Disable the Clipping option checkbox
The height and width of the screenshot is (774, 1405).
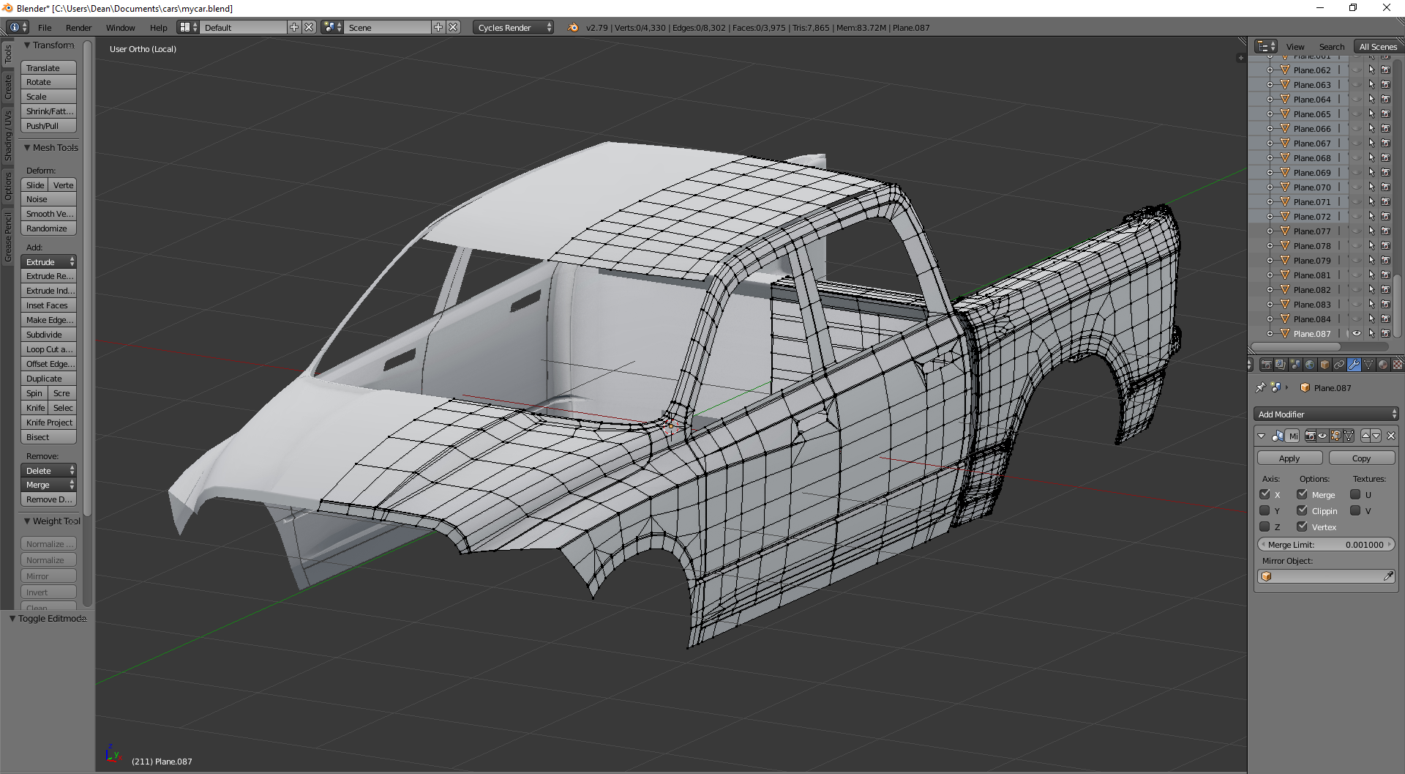pyautogui.click(x=1302, y=511)
